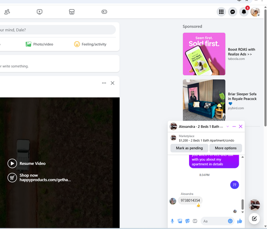Viewport: 267px width, 229px height.
Task: Start a new message with compose
Action: 254,218
